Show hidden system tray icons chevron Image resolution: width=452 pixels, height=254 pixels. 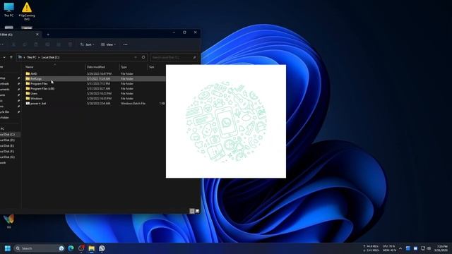coord(400,248)
